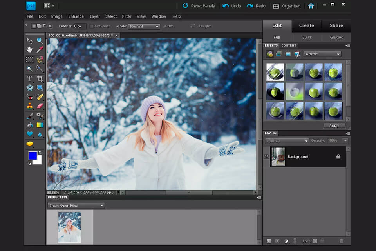Click the blue foreground color swatch
This screenshot has width=376, height=251.
point(33,156)
